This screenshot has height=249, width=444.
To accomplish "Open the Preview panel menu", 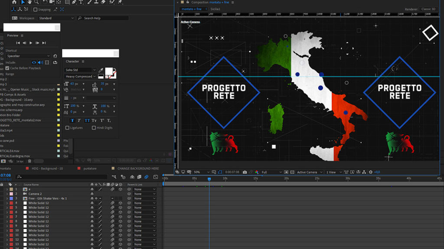I will tap(22, 35).
